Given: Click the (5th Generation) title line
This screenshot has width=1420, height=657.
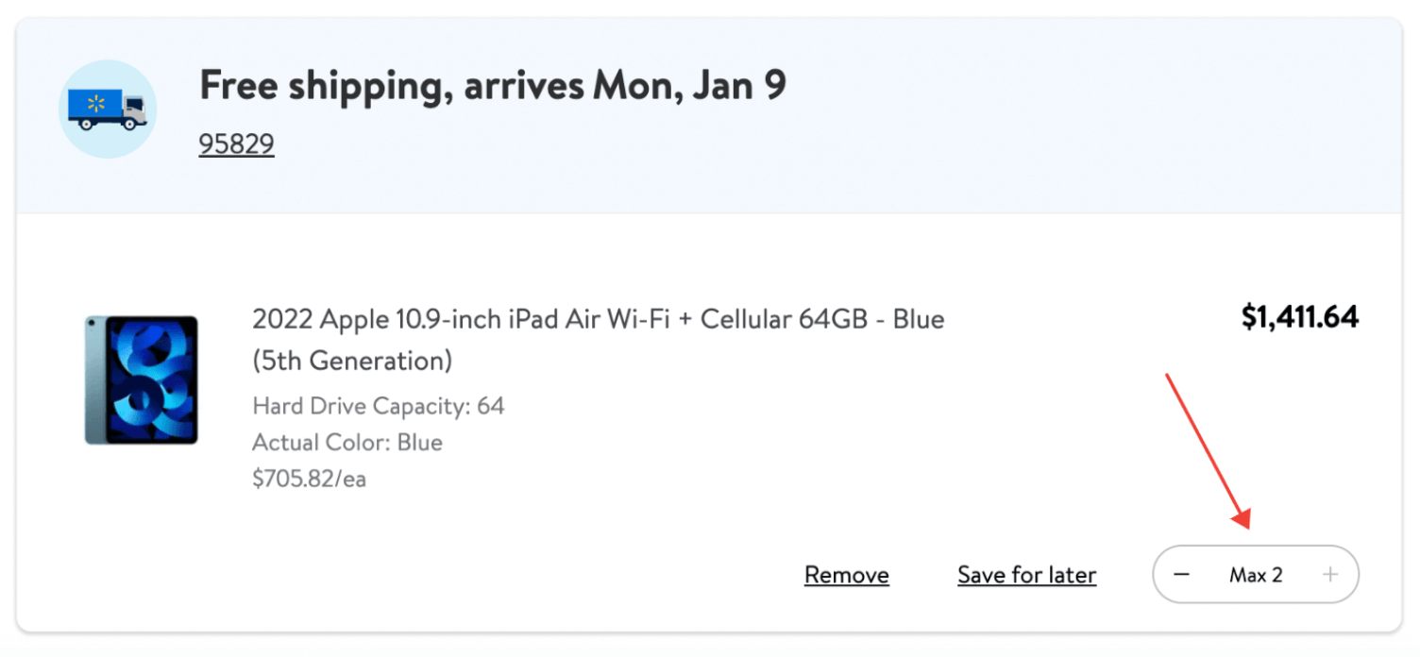Looking at the screenshot, I should click(352, 360).
